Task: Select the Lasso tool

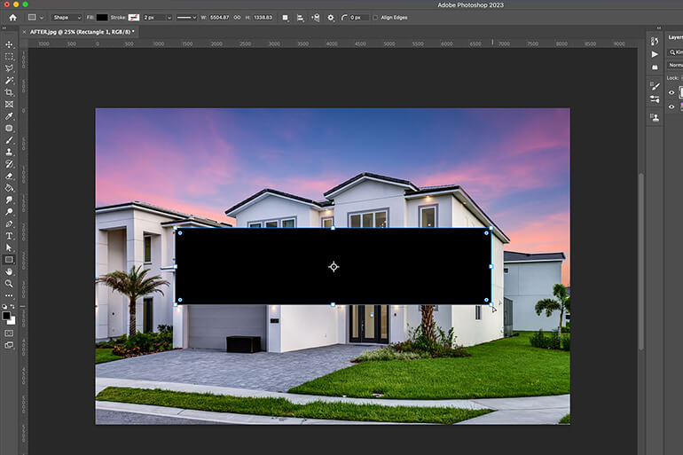Action: click(x=9, y=68)
